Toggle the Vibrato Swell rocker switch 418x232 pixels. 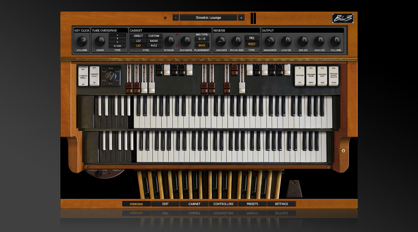[x=83, y=76]
